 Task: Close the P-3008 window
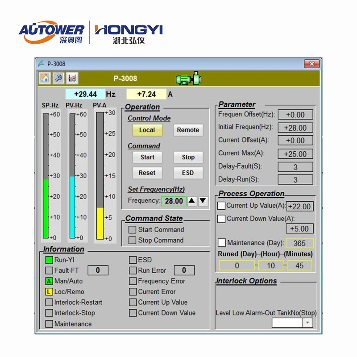click(x=311, y=64)
